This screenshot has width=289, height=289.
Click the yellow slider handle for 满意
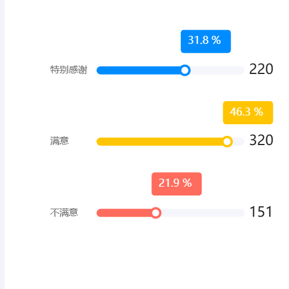(227, 142)
